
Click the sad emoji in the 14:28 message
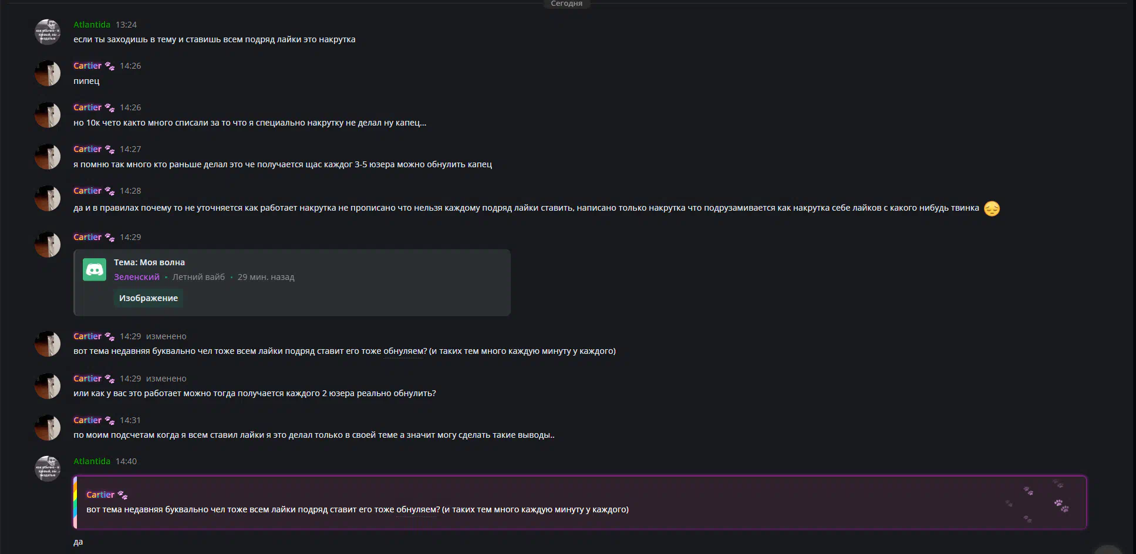[x=992, y=208]
